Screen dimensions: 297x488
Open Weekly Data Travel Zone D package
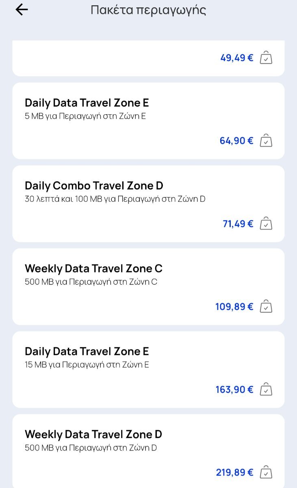[x=93, y=435]
